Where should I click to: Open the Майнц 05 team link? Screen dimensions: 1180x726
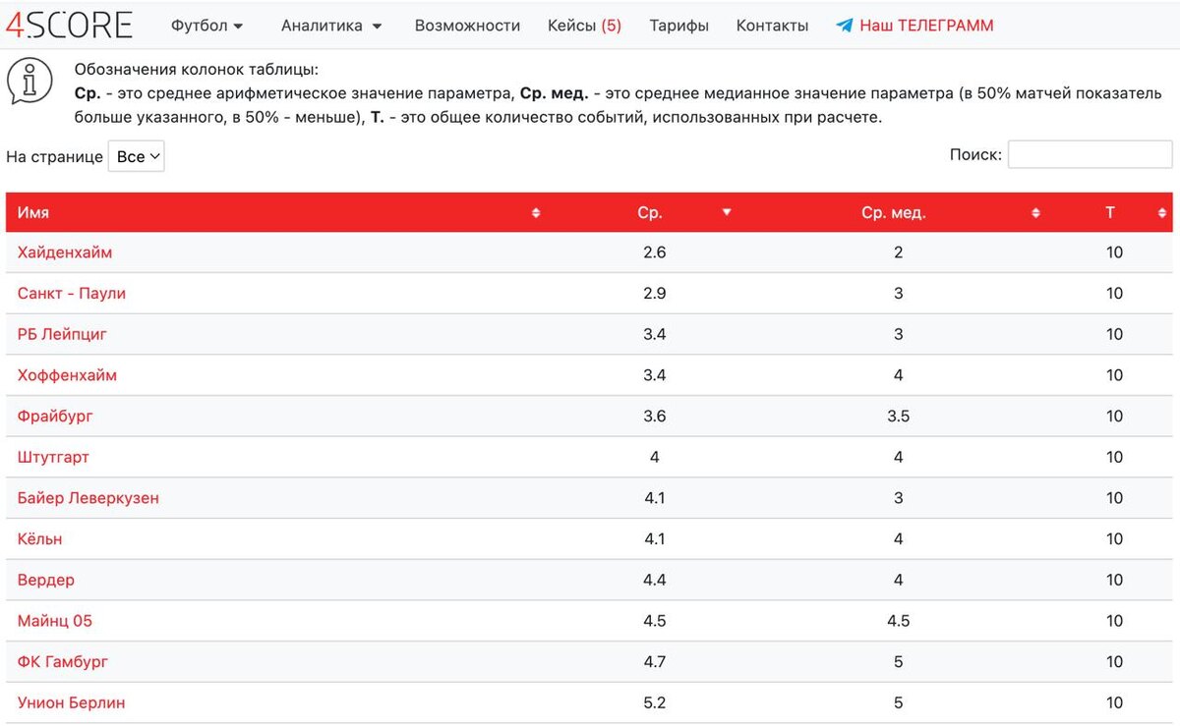click(55, 621)
